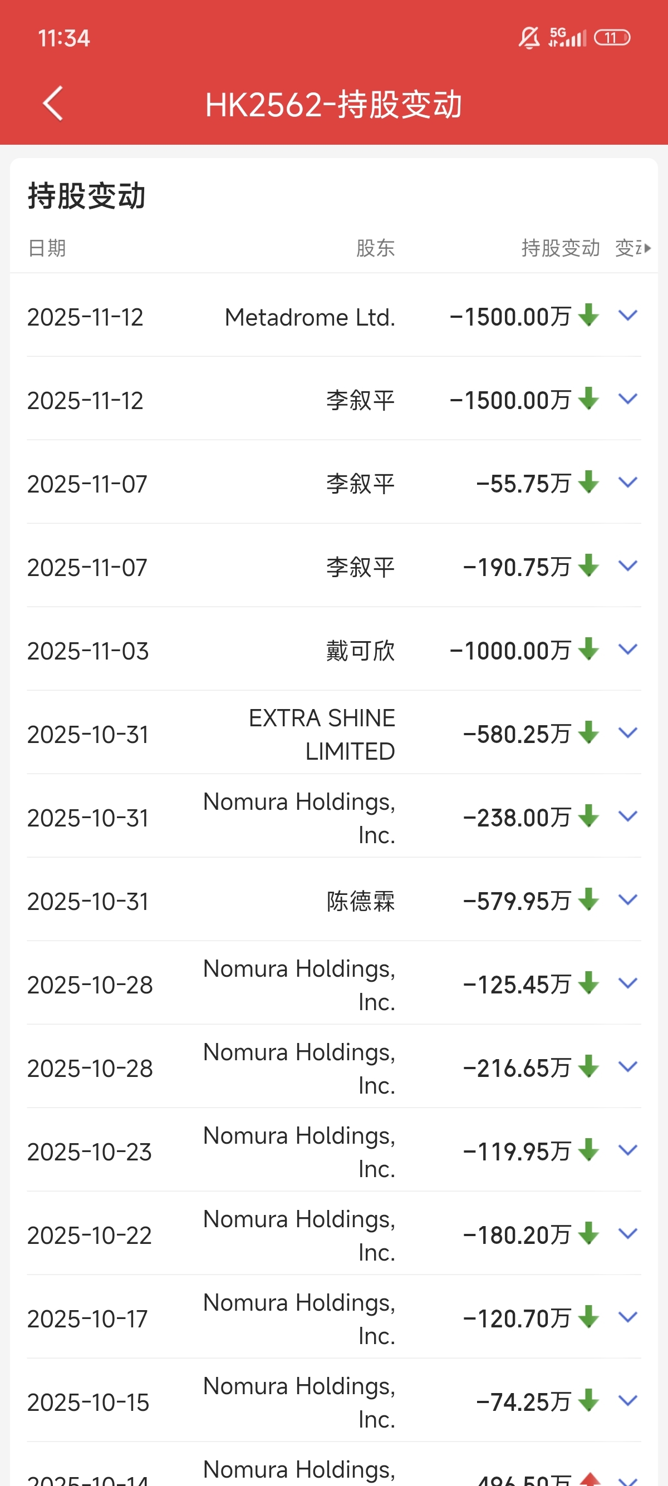The image size is (668, 1486).
Task: Tap the scroll-right triangle in table header
Action: (x=648, y=248)
